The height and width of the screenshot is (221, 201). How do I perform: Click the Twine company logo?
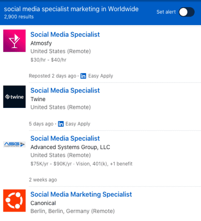click(14, 96)
